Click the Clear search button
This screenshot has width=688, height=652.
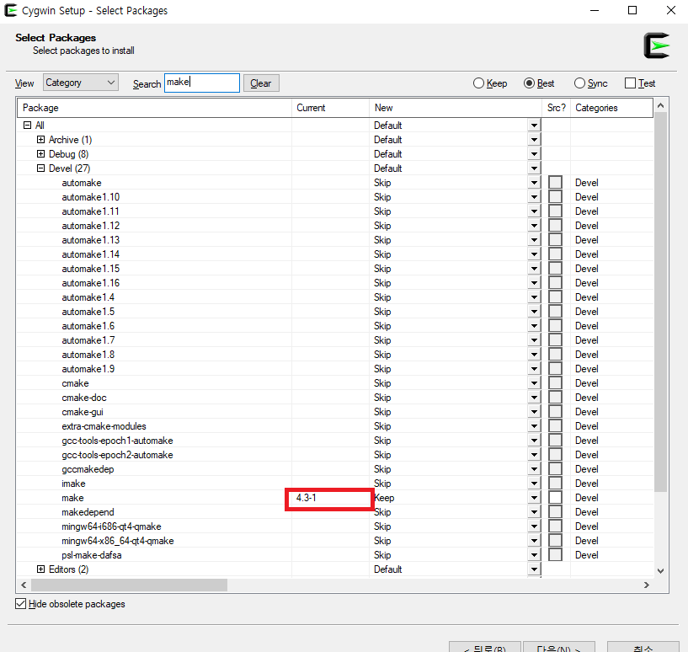(x=261, y=83)
